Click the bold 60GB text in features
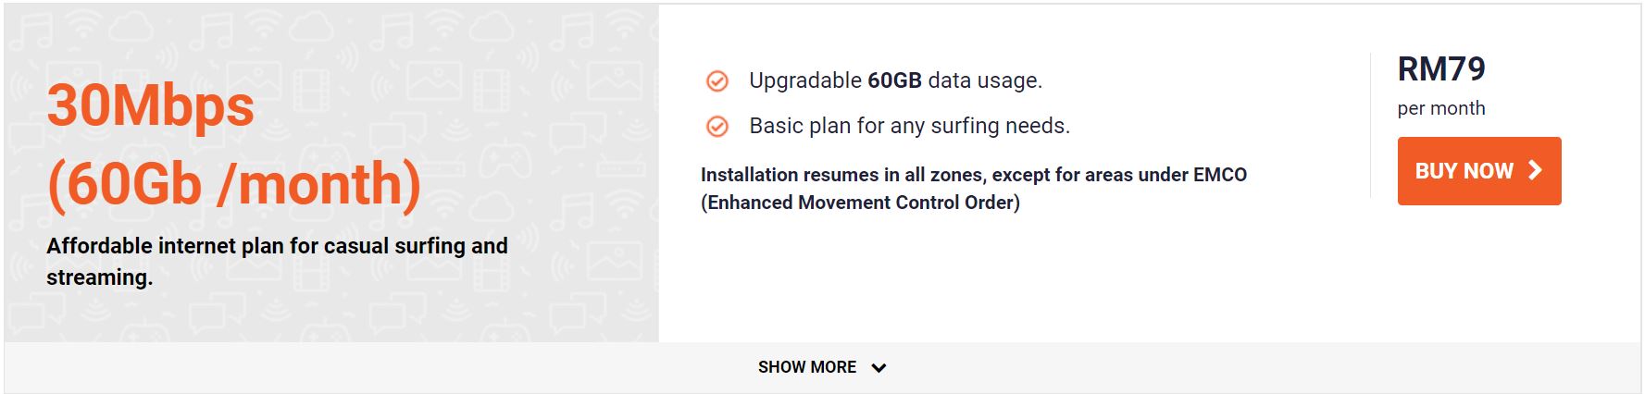Screen dimensions: 1645x394 (894, 80)
